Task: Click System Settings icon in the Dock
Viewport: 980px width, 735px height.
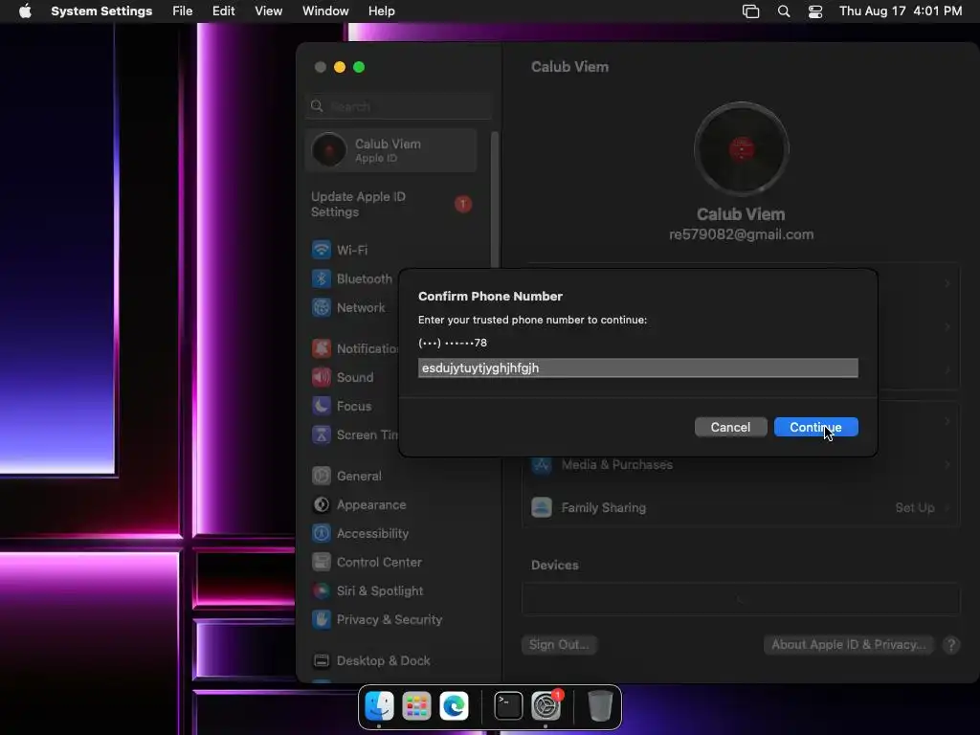Action: 546,706
